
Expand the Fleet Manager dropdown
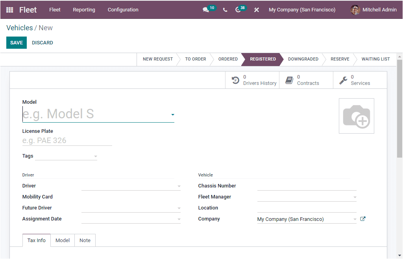[355, 197]
